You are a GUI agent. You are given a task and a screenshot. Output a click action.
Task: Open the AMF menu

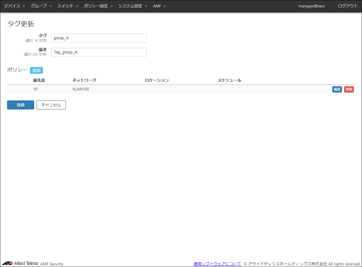[159, 6]
